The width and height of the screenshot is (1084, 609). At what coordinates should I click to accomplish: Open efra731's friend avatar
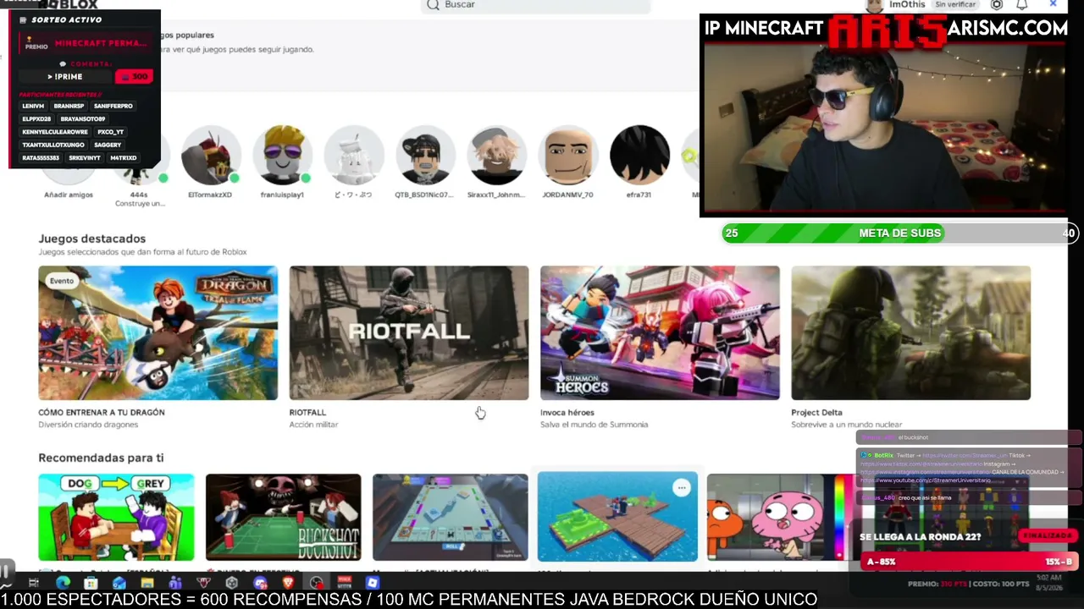click(639, 155)
